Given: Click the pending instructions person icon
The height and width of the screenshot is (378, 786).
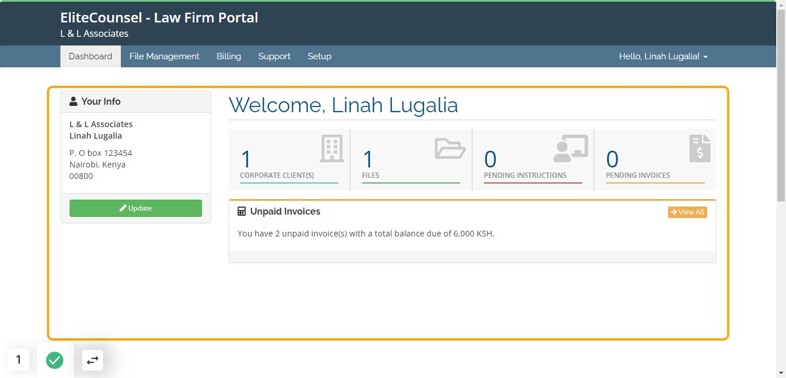Looking at the screenshot, I should click(571, 148).
